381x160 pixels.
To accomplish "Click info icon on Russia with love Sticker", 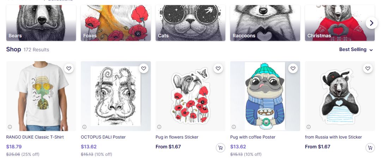I will (309, 127).
